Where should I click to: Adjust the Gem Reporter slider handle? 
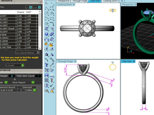pyautogui.click(x=15, y=79)
